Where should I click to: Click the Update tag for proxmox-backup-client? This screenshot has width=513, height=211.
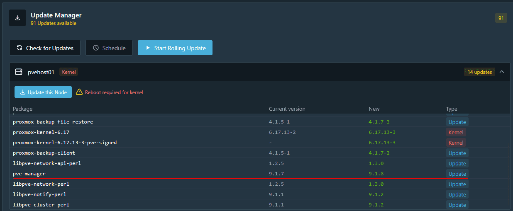point(457,153)
